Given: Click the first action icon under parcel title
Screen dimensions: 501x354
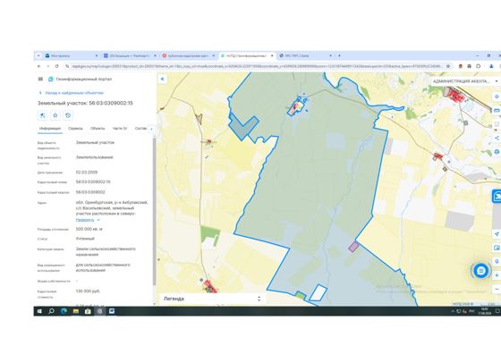Looking at the screenshot, I should click(x=43, y=115).
